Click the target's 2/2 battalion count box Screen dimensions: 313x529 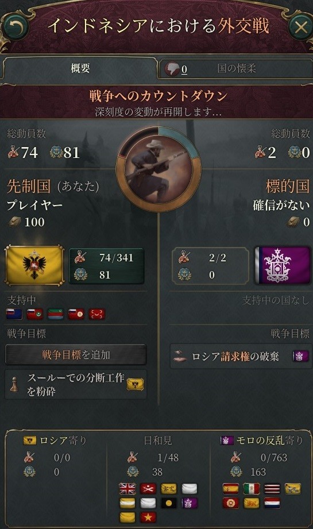pyautogui.click(x=210, y=266)
